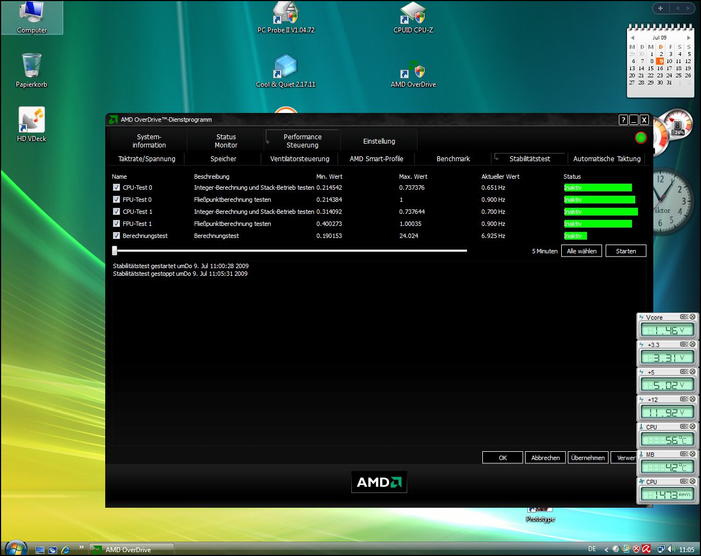Screen dimensions: 701x556
Task: Select Performance Steuerung tab
Action: (303, 141)
